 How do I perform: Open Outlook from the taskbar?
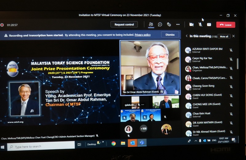click(133, 143)
